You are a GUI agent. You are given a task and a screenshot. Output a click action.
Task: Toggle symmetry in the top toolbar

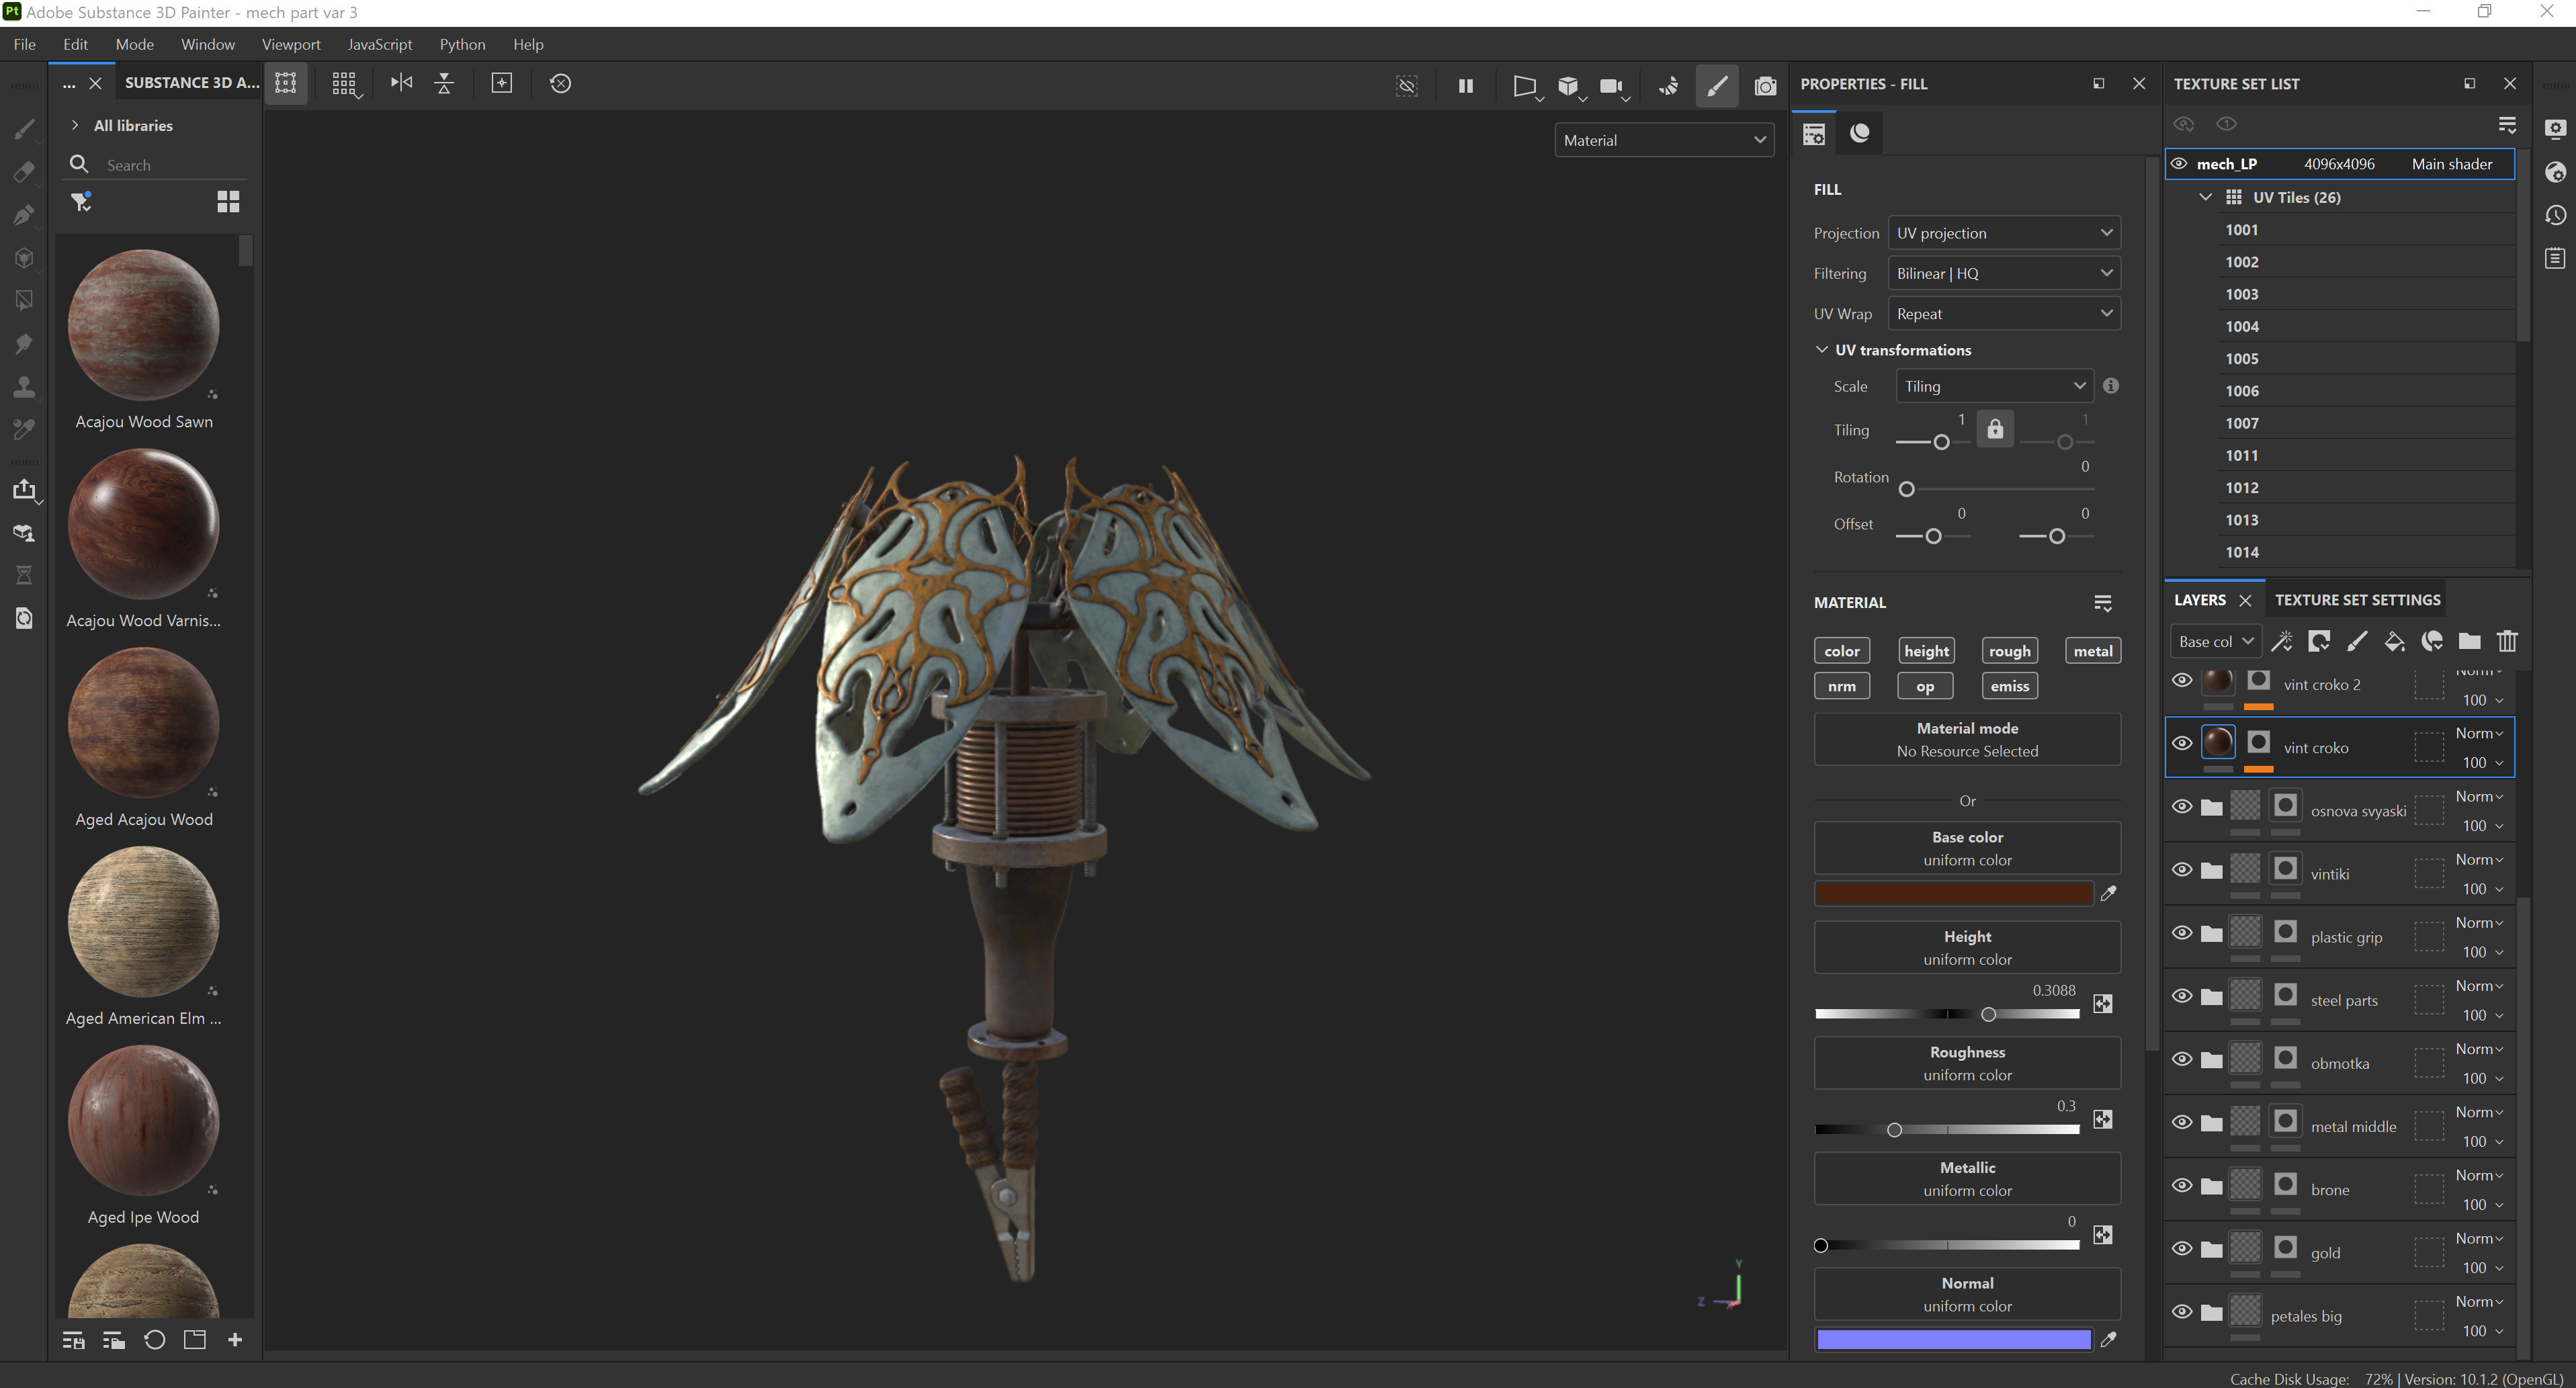pyautogui.click(x=401, y=83)
